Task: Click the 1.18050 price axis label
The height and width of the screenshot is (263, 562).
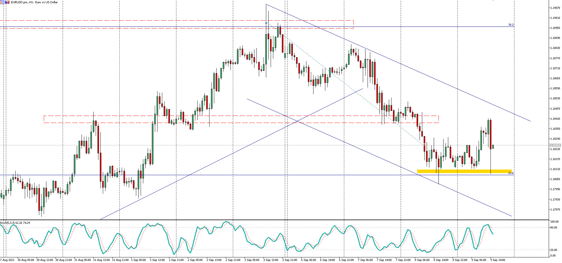Action: (x=555, y=179)
